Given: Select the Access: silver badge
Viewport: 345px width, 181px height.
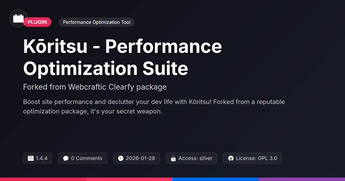Looking at the screenshot, I should click(191, 158).
